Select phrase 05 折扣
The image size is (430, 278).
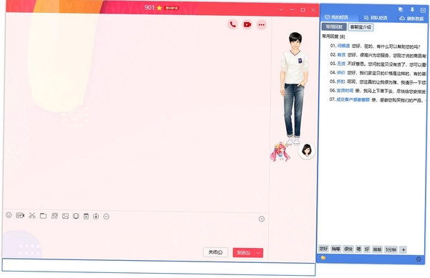pos(378,81)
